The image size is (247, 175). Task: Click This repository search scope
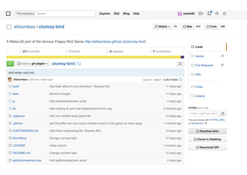[25, 14]
